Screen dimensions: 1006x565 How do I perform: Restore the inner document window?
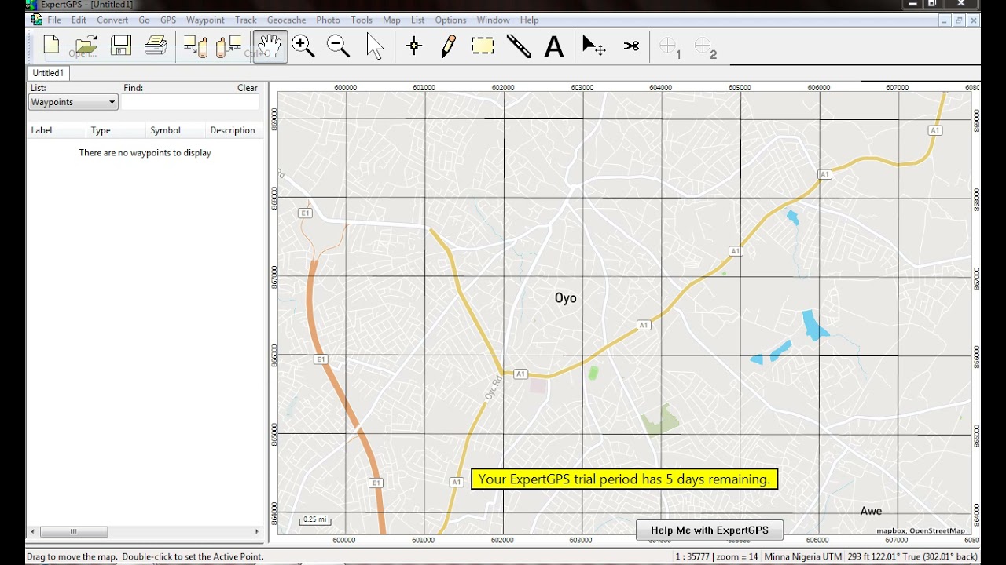[x=959, y=20]
